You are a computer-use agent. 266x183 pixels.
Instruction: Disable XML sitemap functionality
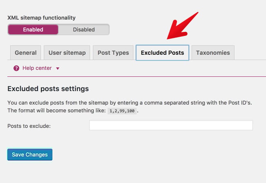84,29
